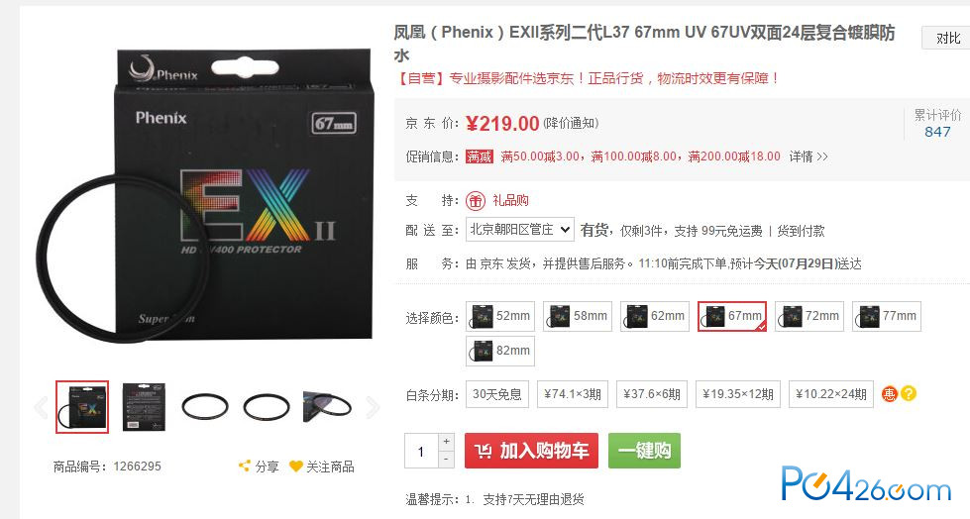The height and width of the screenshot is (519, 970).
Task: Click the yellow question mark help icon
Action: (909, 393)
